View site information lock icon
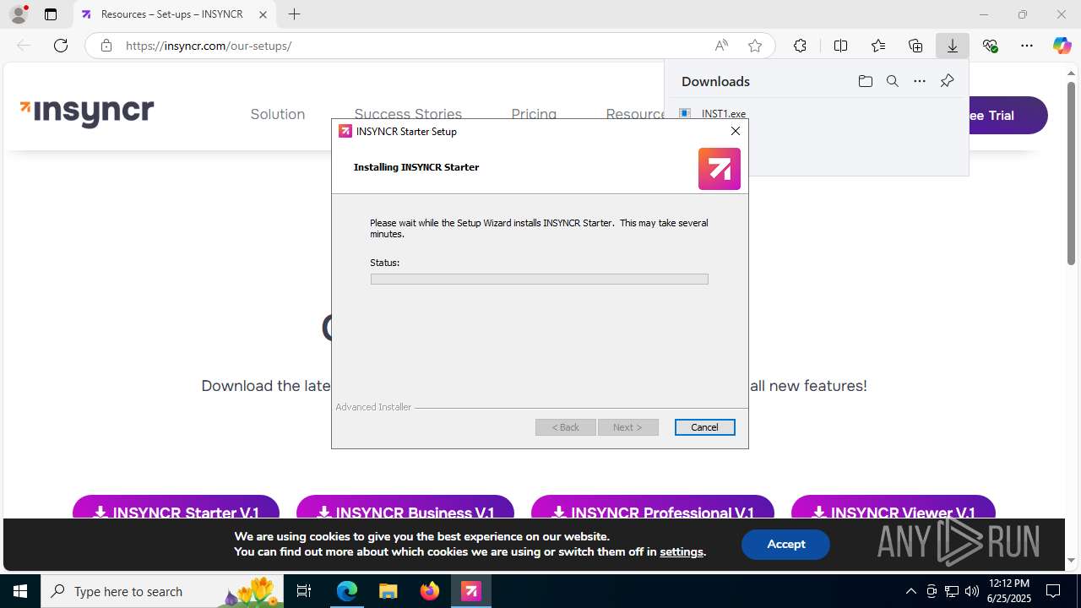1081x608 pixels. pos(106,46)
